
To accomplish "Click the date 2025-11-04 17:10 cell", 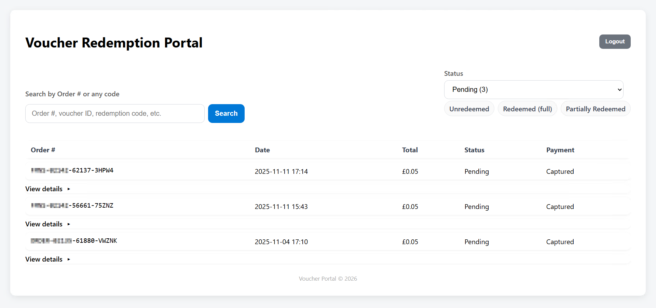I will [281, 242].
